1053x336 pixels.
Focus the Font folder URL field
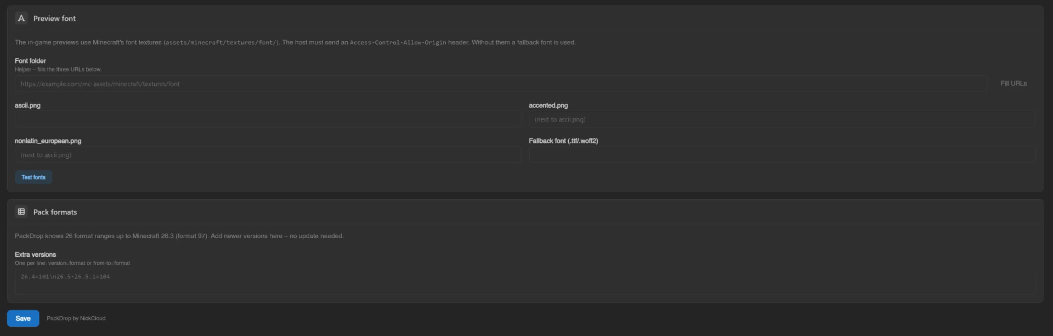(501, 84)
